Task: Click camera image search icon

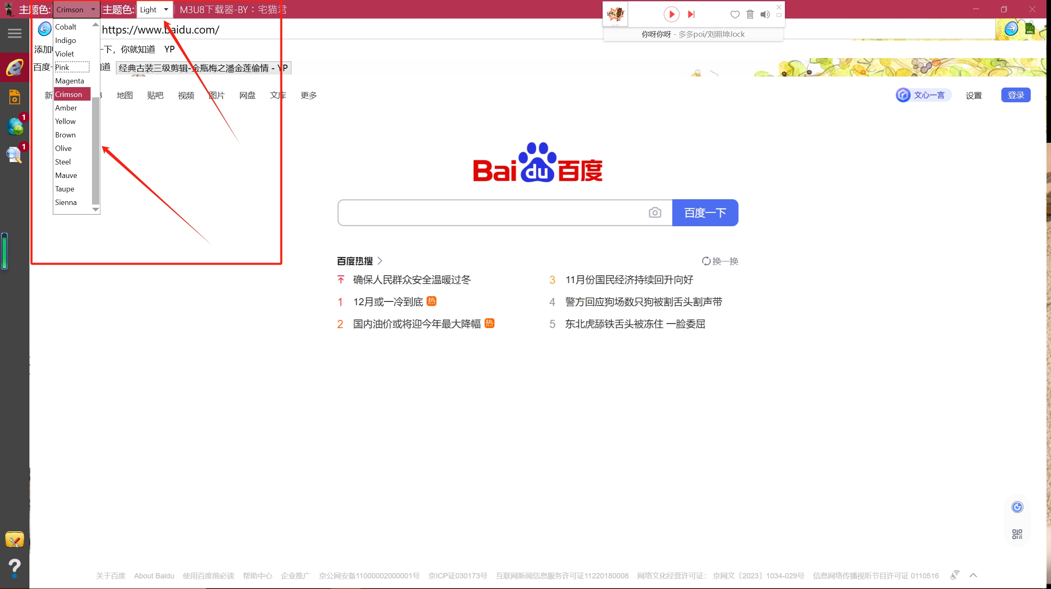Action: tap(655, 213)
